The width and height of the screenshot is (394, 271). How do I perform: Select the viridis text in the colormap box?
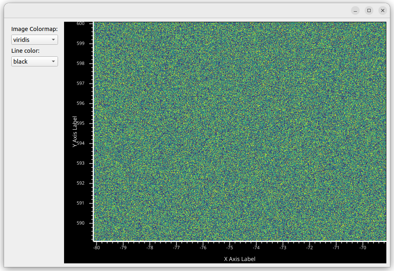[22, 39]
